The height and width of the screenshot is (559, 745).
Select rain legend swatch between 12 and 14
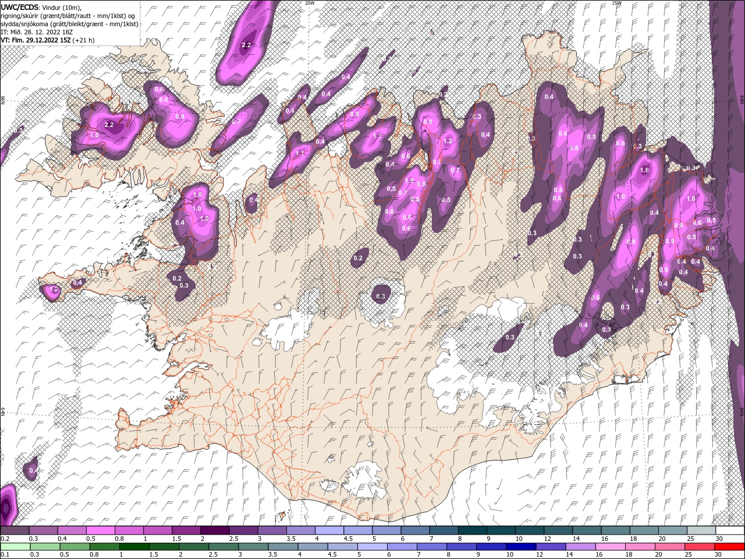click(x=551, y=547)
